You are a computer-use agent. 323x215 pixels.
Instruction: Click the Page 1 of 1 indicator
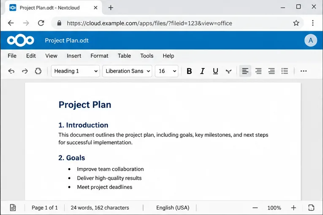pyautogui.click(x=45, y=207)
